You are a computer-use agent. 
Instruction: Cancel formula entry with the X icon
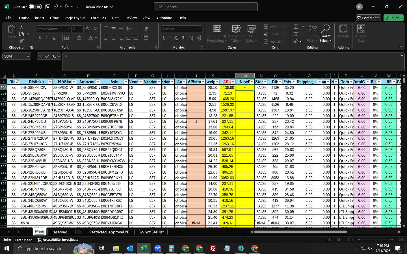point(40,56)
